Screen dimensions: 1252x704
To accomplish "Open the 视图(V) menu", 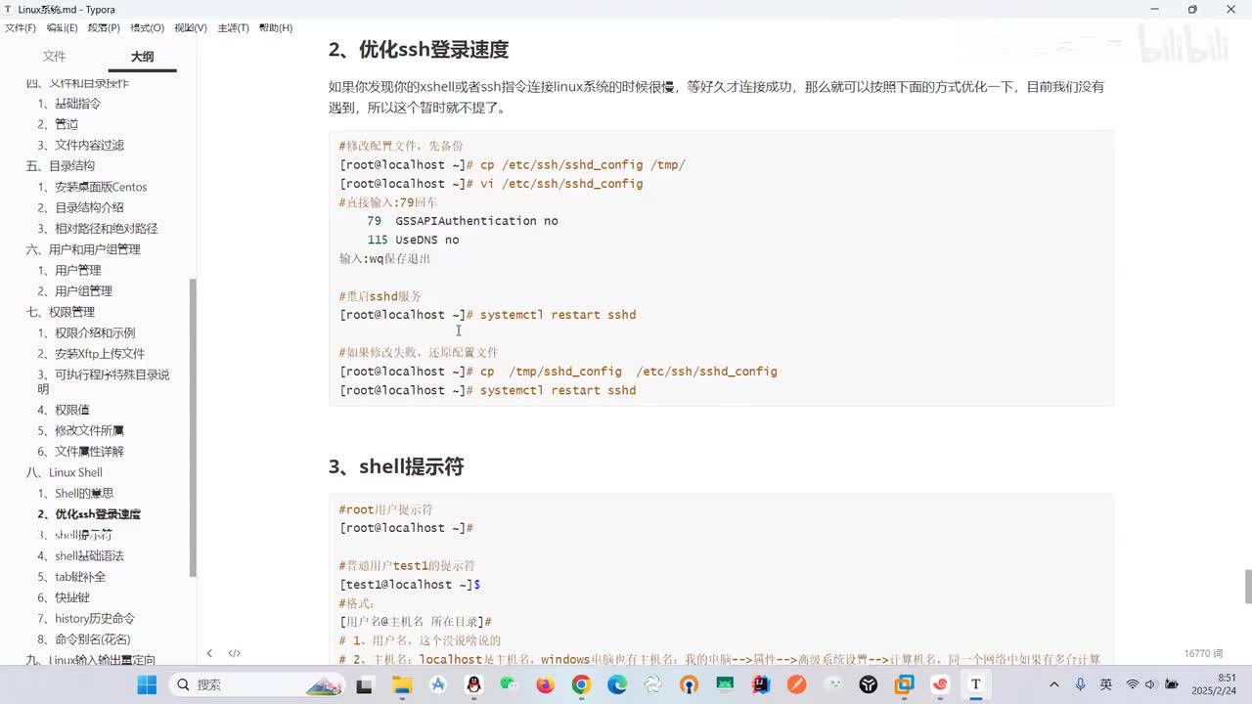I will pos(191,28).
